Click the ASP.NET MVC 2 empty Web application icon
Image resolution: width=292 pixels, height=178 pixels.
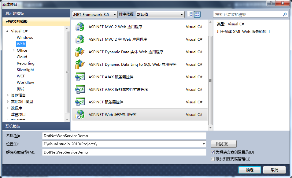tap(80, 39)
